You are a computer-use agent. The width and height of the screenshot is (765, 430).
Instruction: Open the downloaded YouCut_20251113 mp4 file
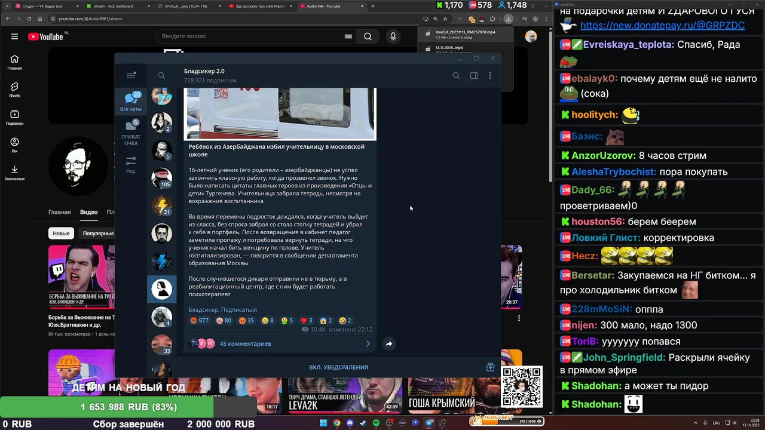(465, 34)
